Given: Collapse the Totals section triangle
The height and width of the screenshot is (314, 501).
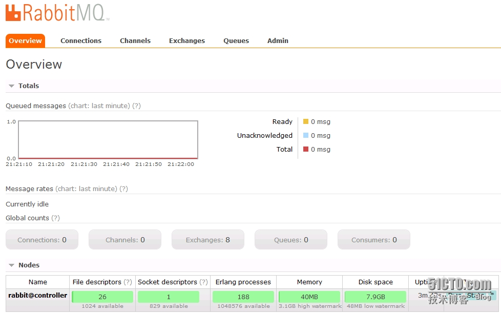Looking at the screenshot, I should [11, 86].
